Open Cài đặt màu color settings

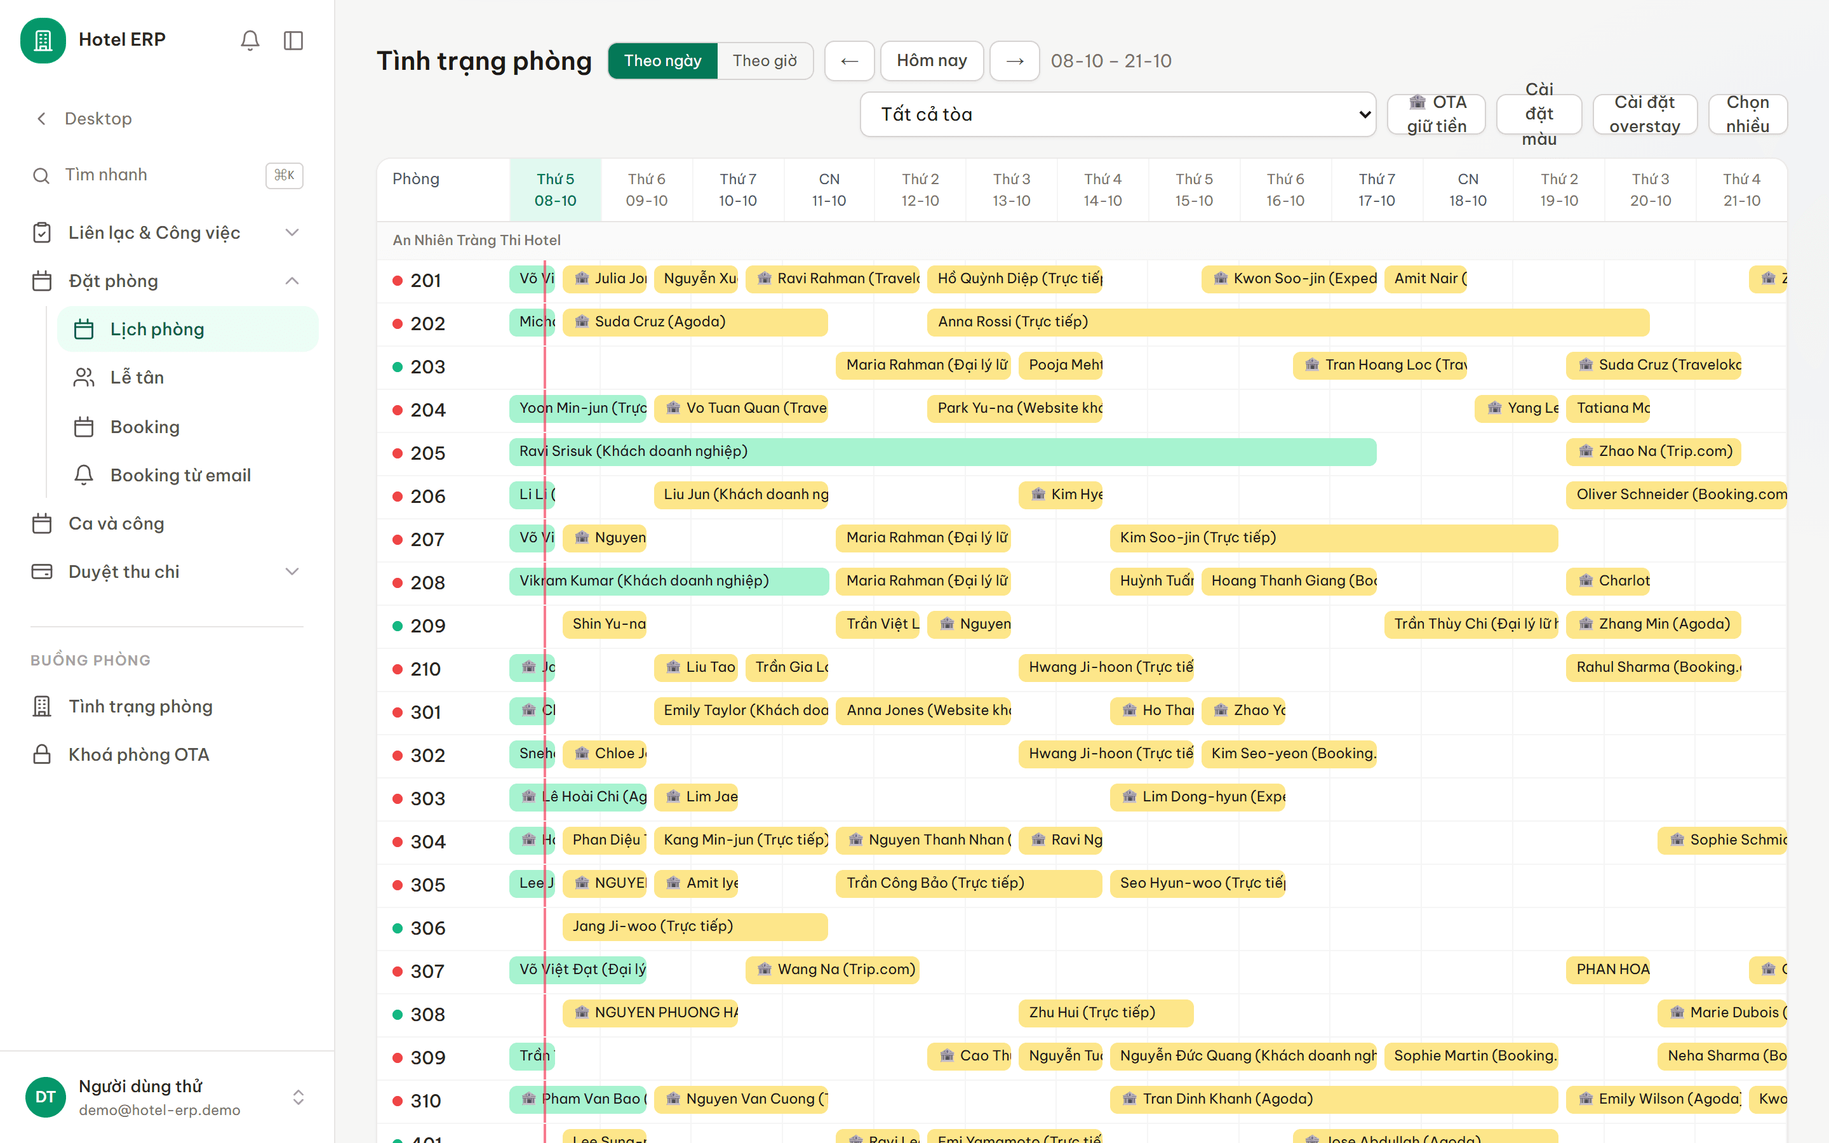pyautogui.click(x=1539, y=114)
